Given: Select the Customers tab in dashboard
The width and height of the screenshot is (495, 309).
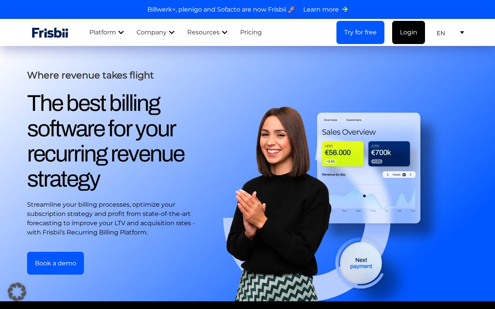Looking at the screenshot, I should point(354,120).
